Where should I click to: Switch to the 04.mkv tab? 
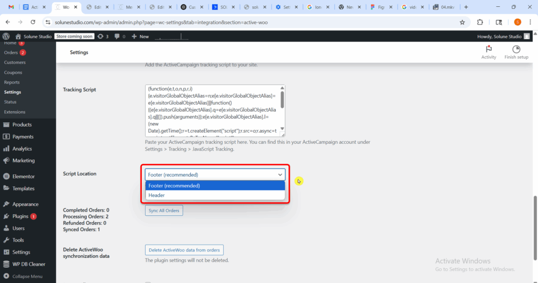pos(445,7)
